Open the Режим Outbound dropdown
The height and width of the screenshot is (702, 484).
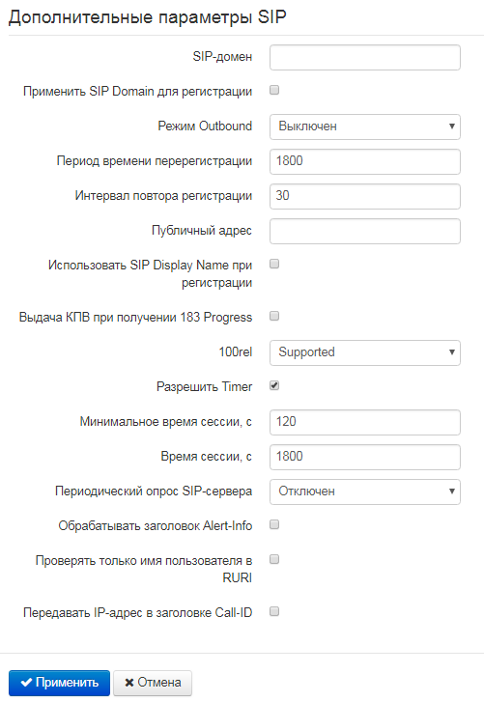(x=365, y=126)
